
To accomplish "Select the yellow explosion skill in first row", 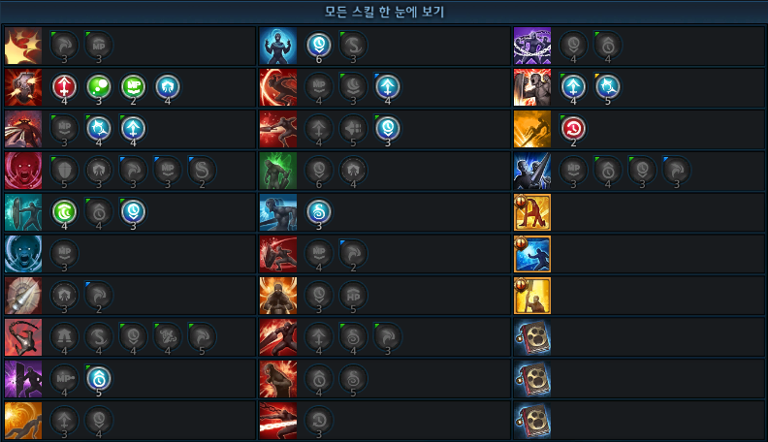I will tap(23, 46).
